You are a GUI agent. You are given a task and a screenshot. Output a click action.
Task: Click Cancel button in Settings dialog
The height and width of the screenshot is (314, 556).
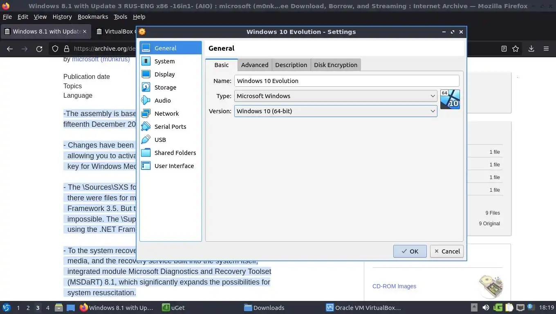point(446,251)
